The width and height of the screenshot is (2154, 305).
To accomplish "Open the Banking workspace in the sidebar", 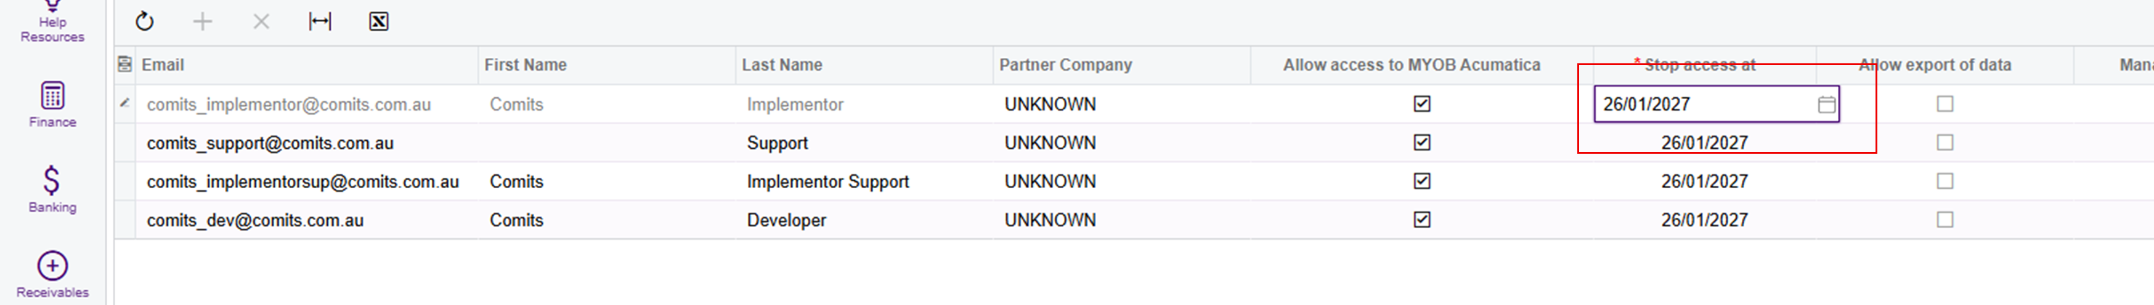I will pyautogui.click(x=52, y=189).
